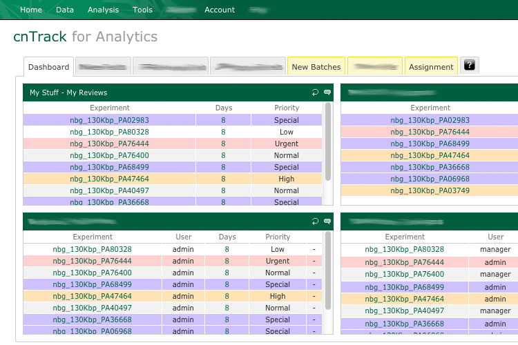Open nbg_130Kbp_PA80328 in My Reviews table
Image resolution: width=518 pixels, height=345 pixels.
tap(109, 132)
